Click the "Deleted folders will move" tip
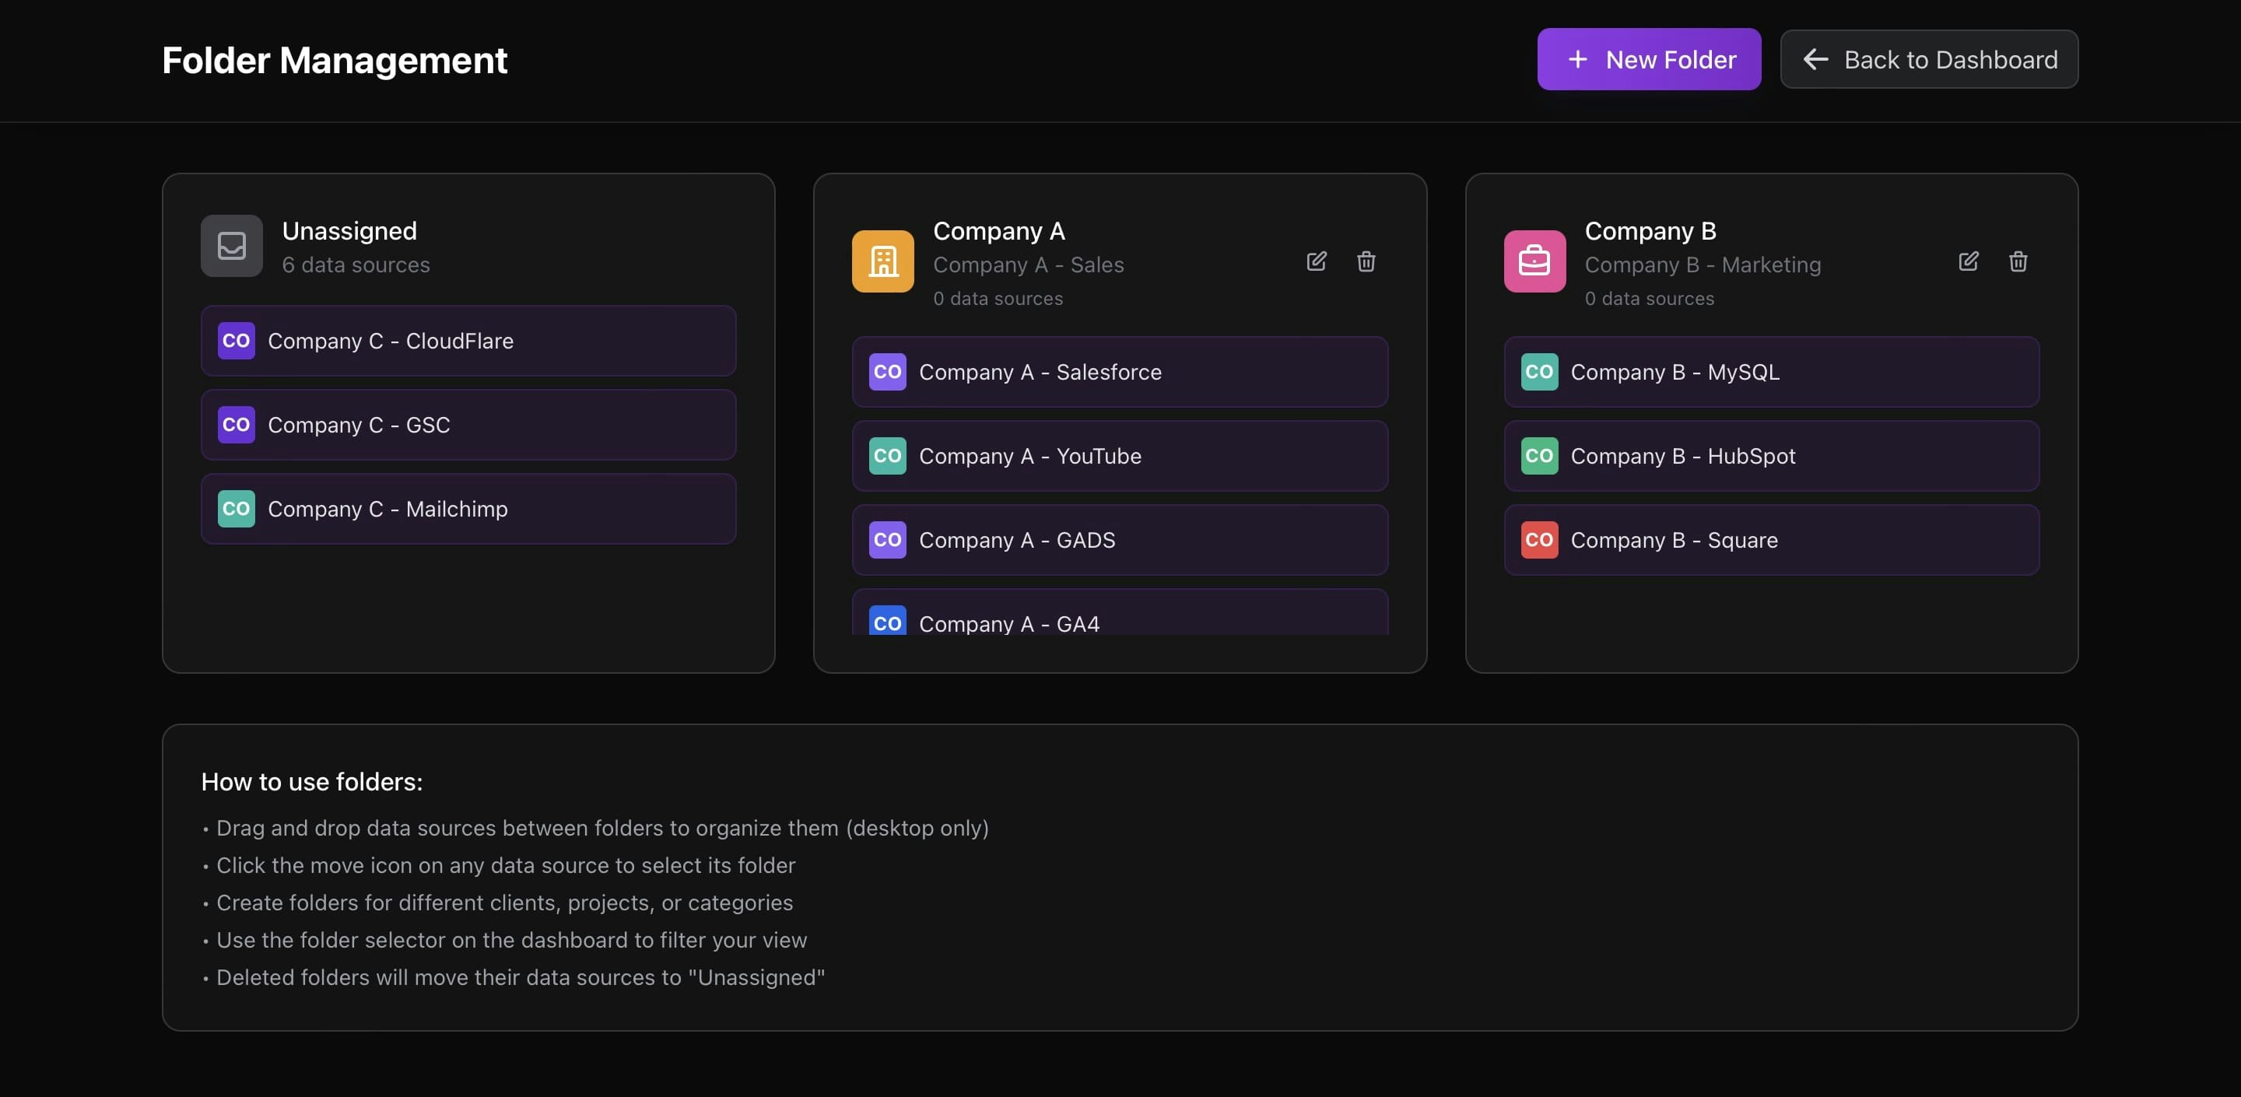2241x1097 pixels. click(521, 978)
